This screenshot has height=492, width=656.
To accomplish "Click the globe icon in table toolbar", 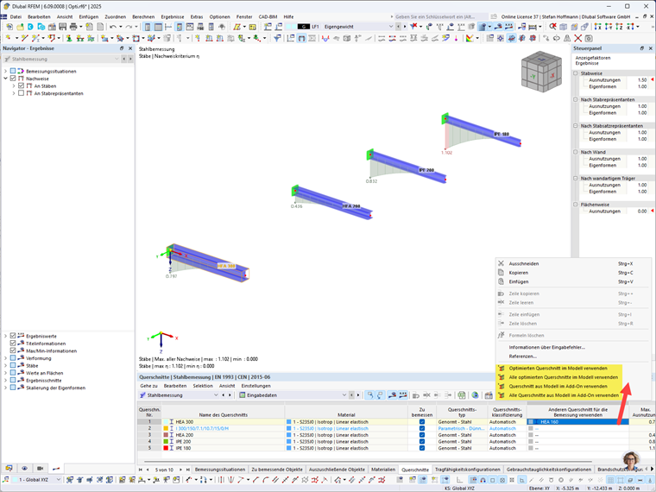I will [x=475, y=395].
